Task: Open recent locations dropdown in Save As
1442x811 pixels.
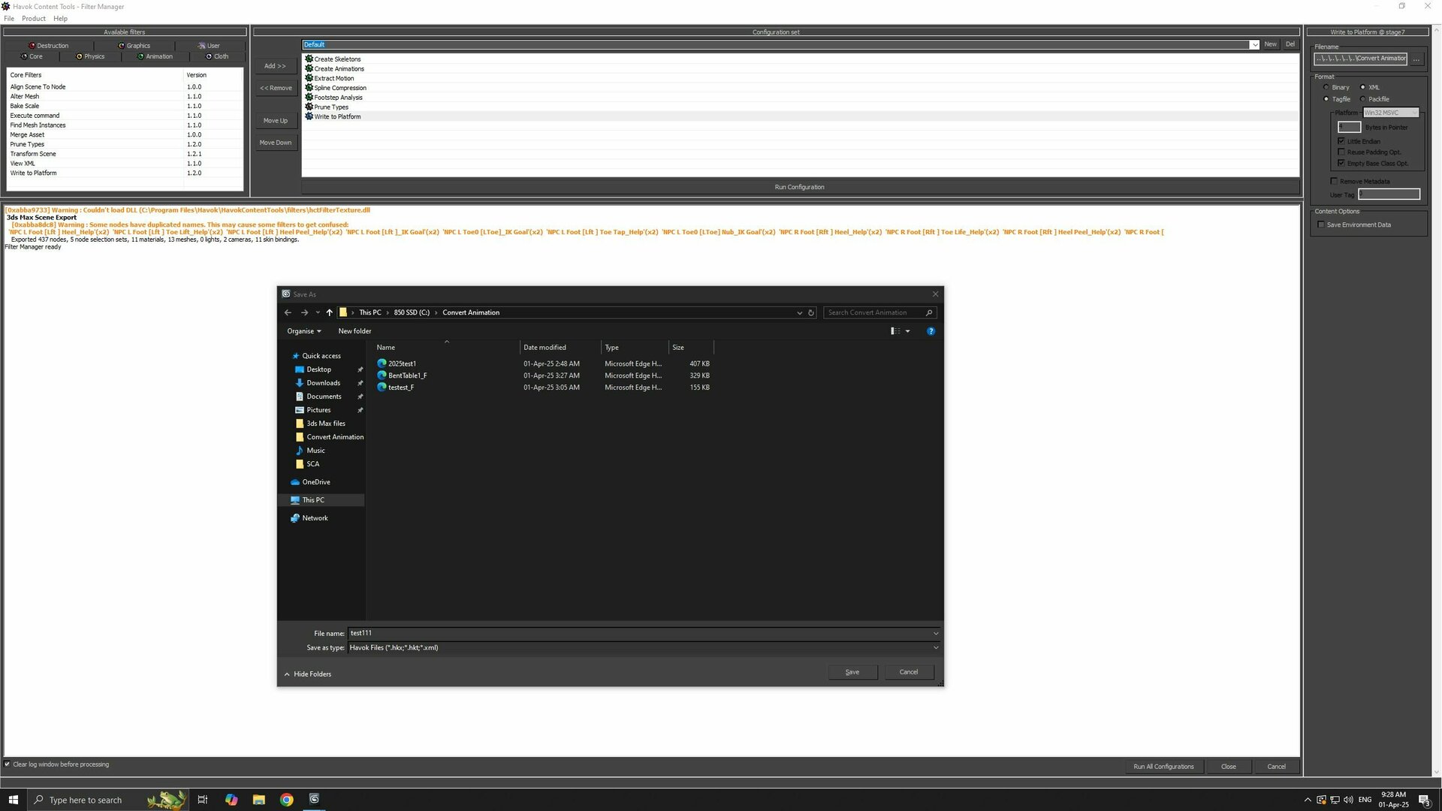Action: coord(318,312)
